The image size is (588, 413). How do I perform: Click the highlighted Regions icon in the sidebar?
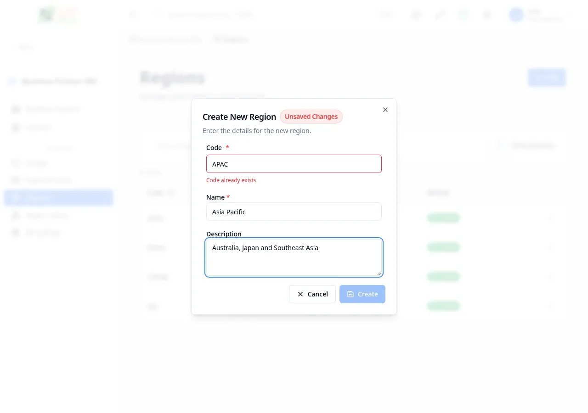15,197
